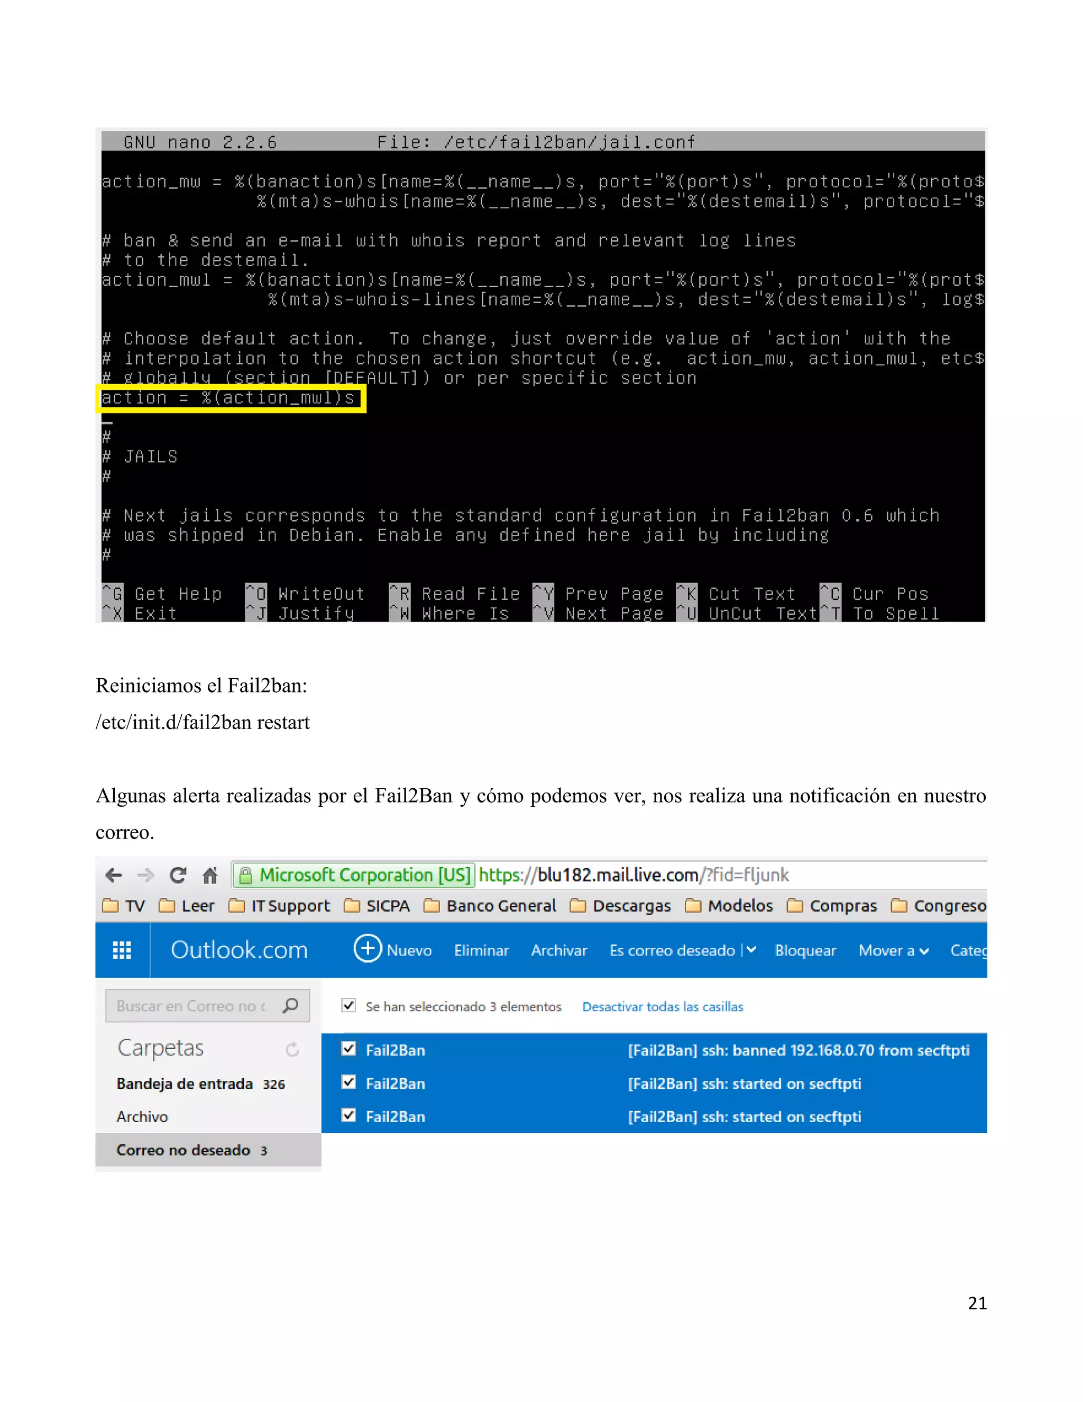Uncheck the 'banned 192.168.0.70' email checkbox
This screenshot has width=1083, height=1402.
(x=348, y=1049)
